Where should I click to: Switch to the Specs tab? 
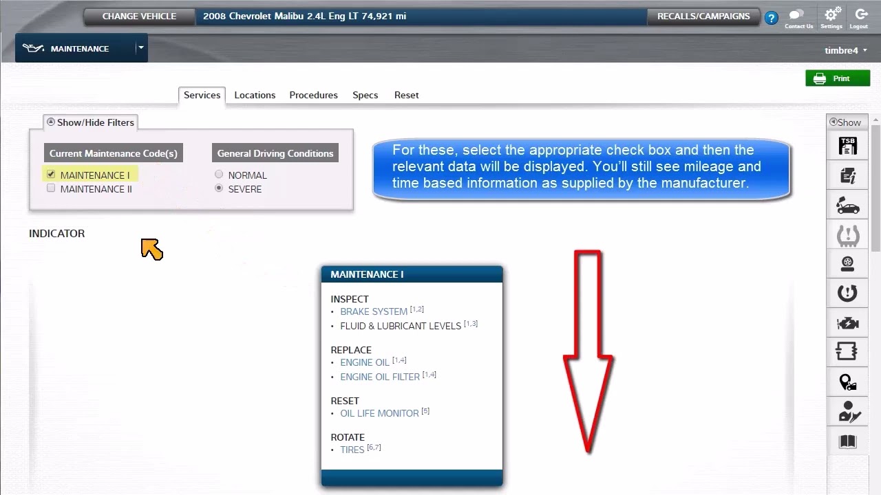365,95
